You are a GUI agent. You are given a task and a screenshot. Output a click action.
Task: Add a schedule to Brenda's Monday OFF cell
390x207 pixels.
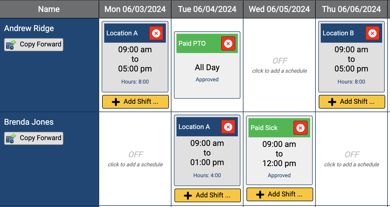pos(135,159)
